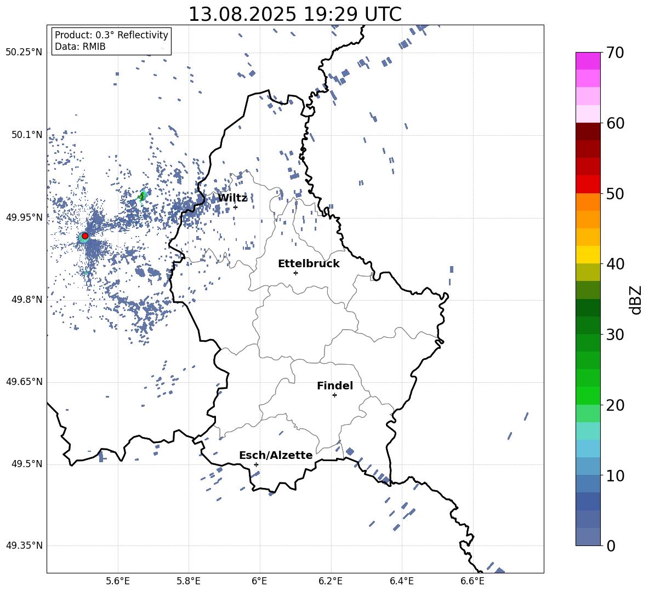Image resolution: width=649 pixels, height=592 pixels.
Task: Click the lowest blue-grey 0 dBZ colorbar segment
Action: 588,537
